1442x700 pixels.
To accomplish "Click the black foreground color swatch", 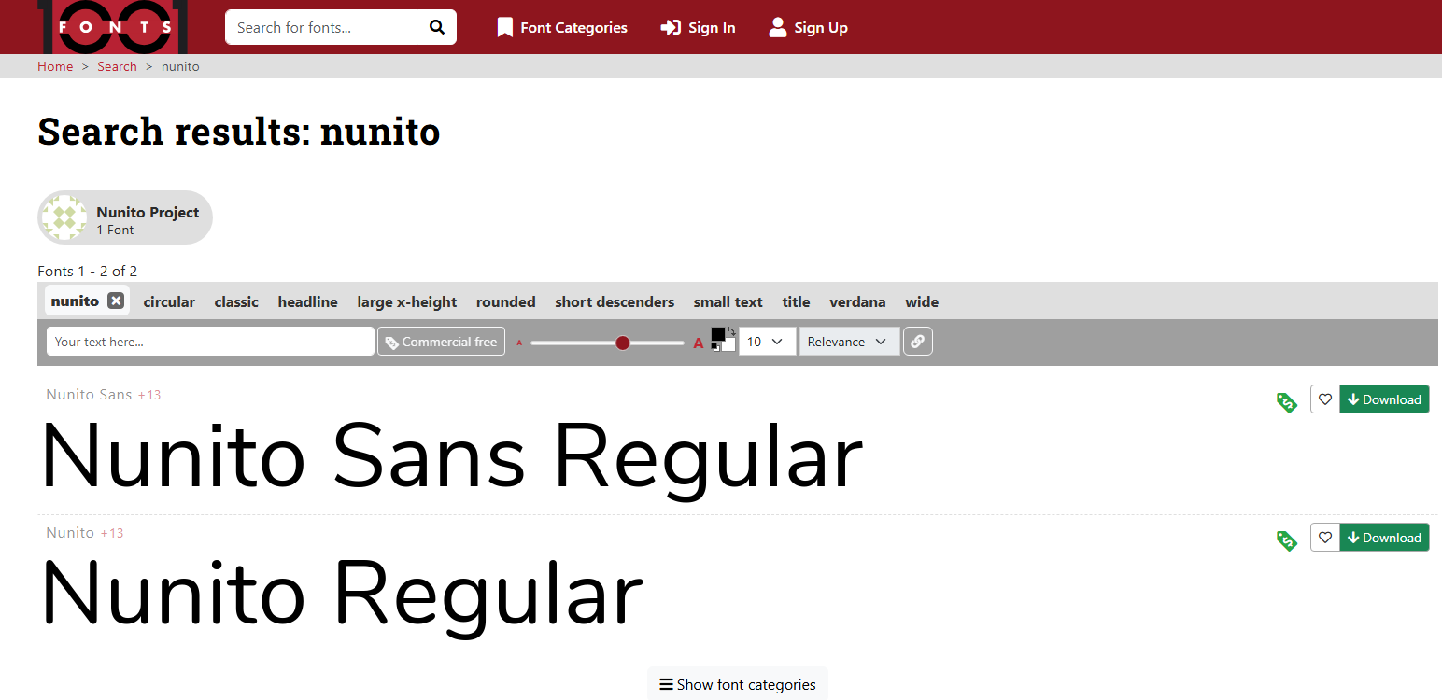I will [x=717, y=334].
